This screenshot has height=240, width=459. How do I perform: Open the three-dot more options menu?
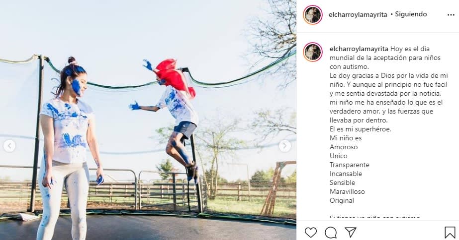[x=451, y=15]
